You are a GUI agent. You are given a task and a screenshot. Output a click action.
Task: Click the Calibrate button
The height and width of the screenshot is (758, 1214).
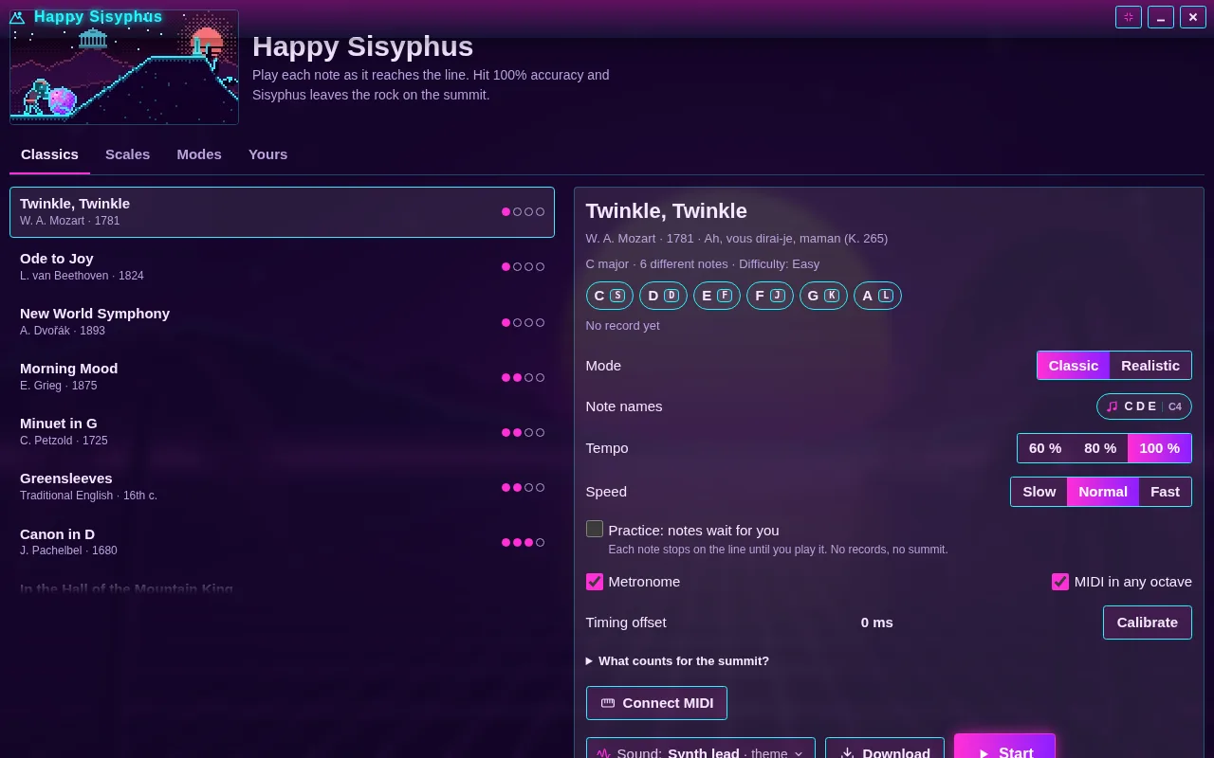[1148, 623]
